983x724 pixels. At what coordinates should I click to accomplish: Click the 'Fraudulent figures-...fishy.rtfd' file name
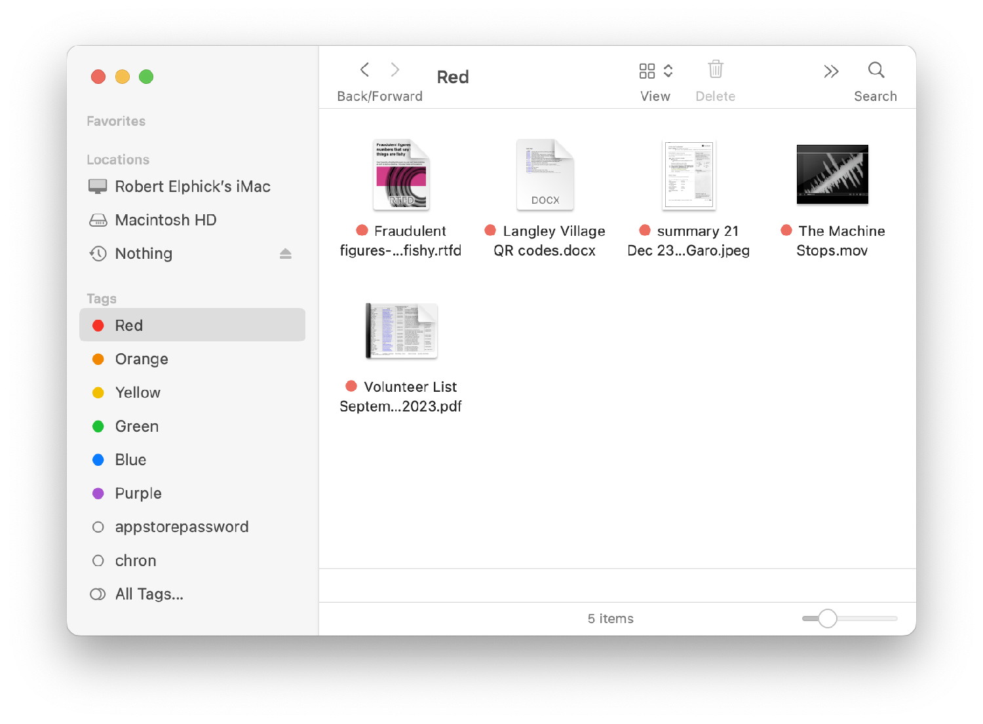[x=400, y=240]
